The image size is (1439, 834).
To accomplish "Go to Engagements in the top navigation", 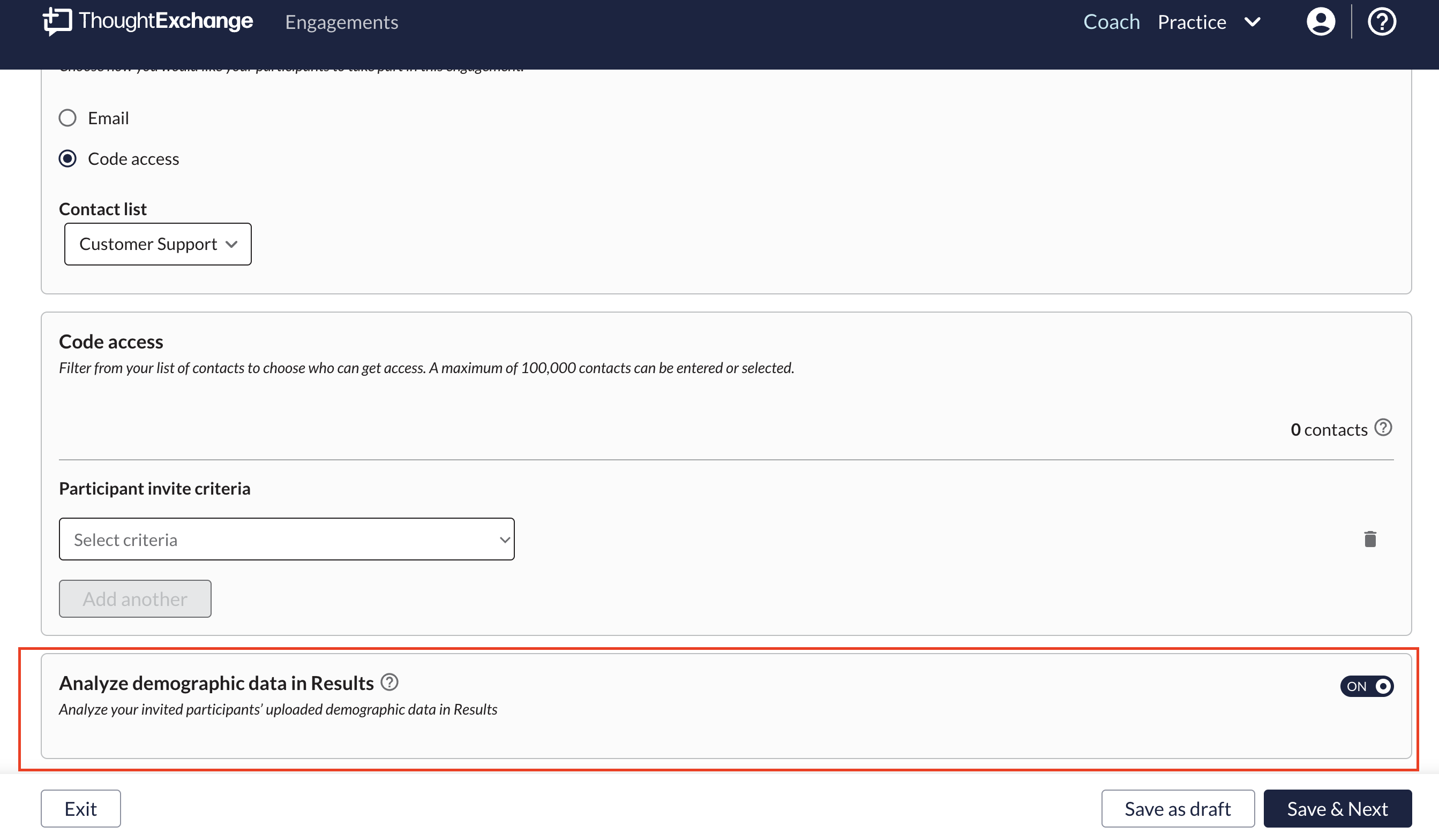I will (x=341, y=22).
